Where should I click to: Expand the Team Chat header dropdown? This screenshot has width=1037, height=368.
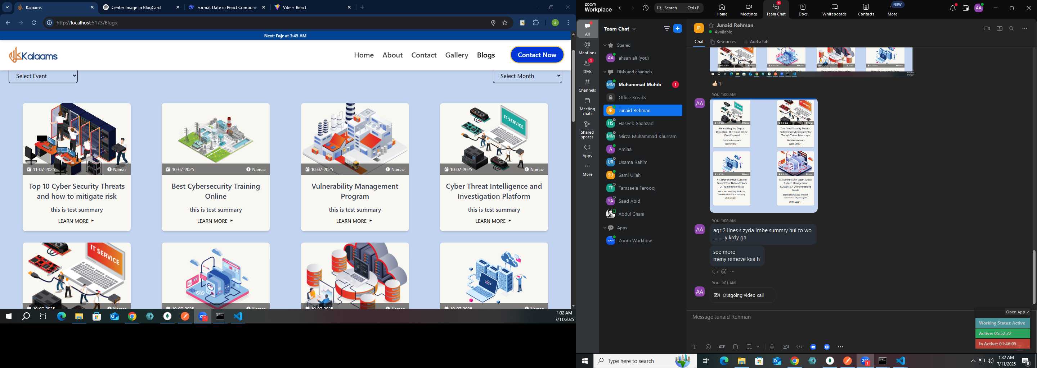click(634, 29)
